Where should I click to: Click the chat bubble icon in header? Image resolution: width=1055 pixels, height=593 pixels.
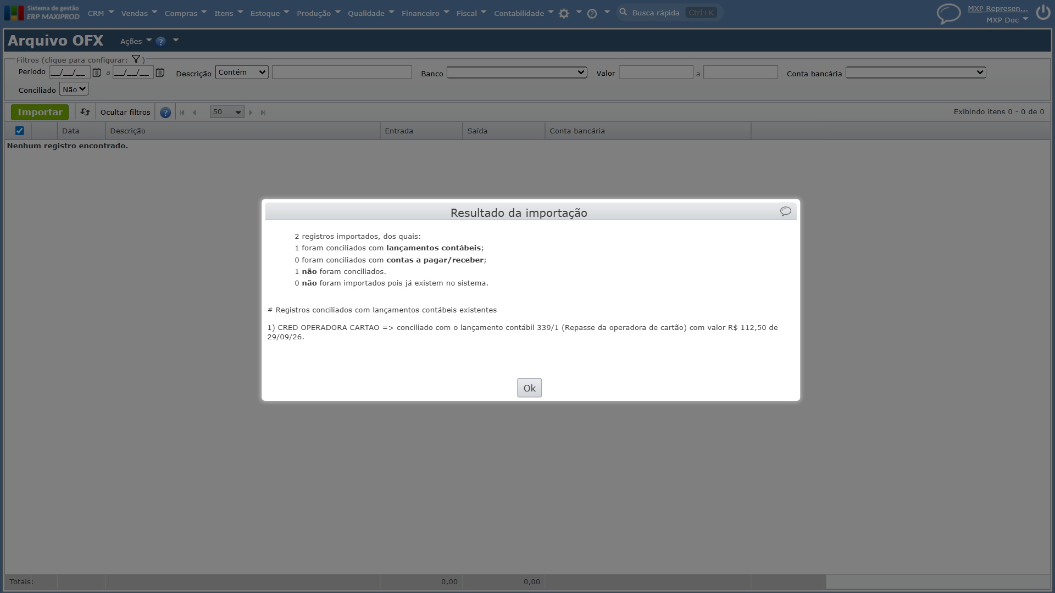pos(948,13)
